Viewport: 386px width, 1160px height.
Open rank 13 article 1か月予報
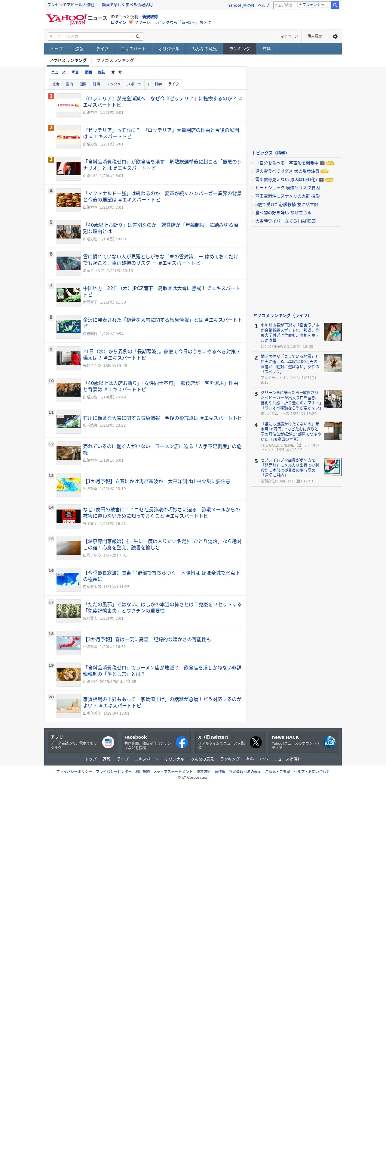coord(156,482)
